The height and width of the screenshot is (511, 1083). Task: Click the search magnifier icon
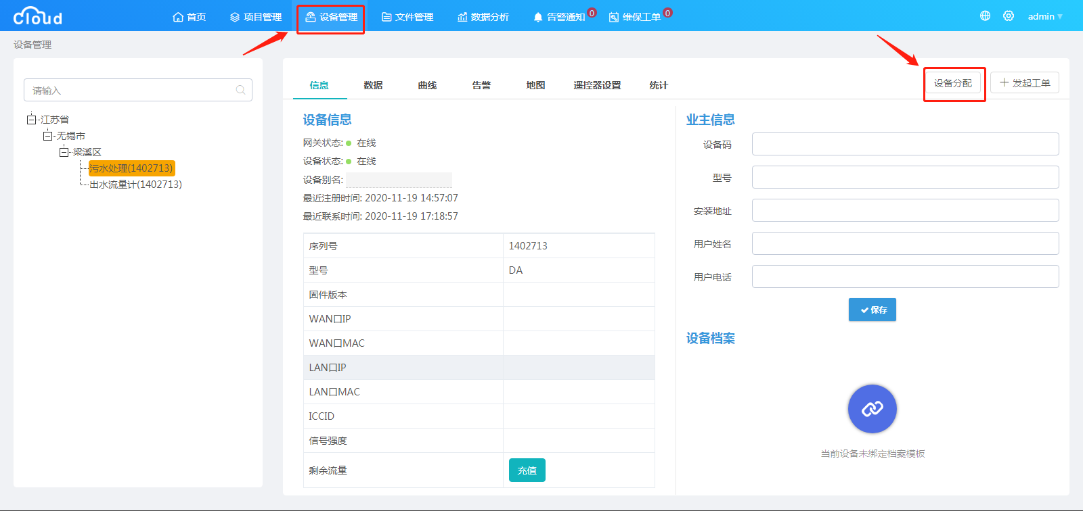pyautogui.click(x=240, y=90)
